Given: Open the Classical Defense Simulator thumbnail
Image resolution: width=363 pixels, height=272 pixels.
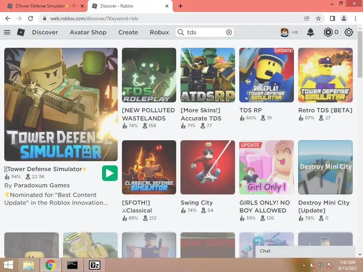Looking at the screenshot, I should click(x=149, y=167).
